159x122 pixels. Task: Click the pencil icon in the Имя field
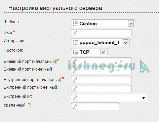pos(75,33)
